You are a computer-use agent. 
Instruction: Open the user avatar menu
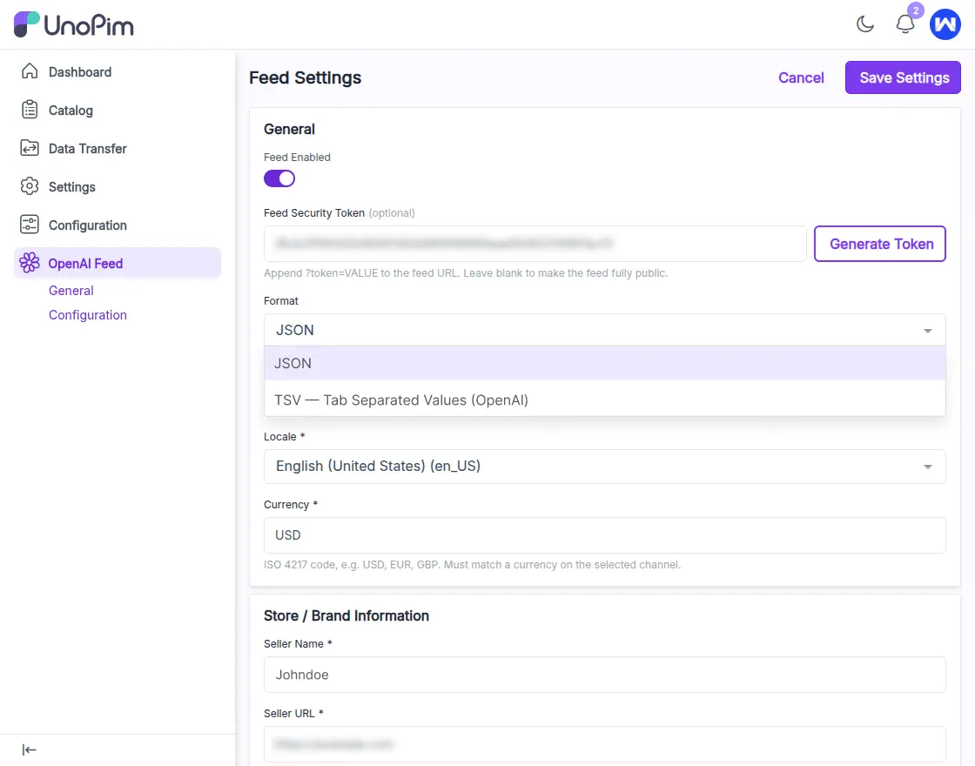[x=945, y=24]
